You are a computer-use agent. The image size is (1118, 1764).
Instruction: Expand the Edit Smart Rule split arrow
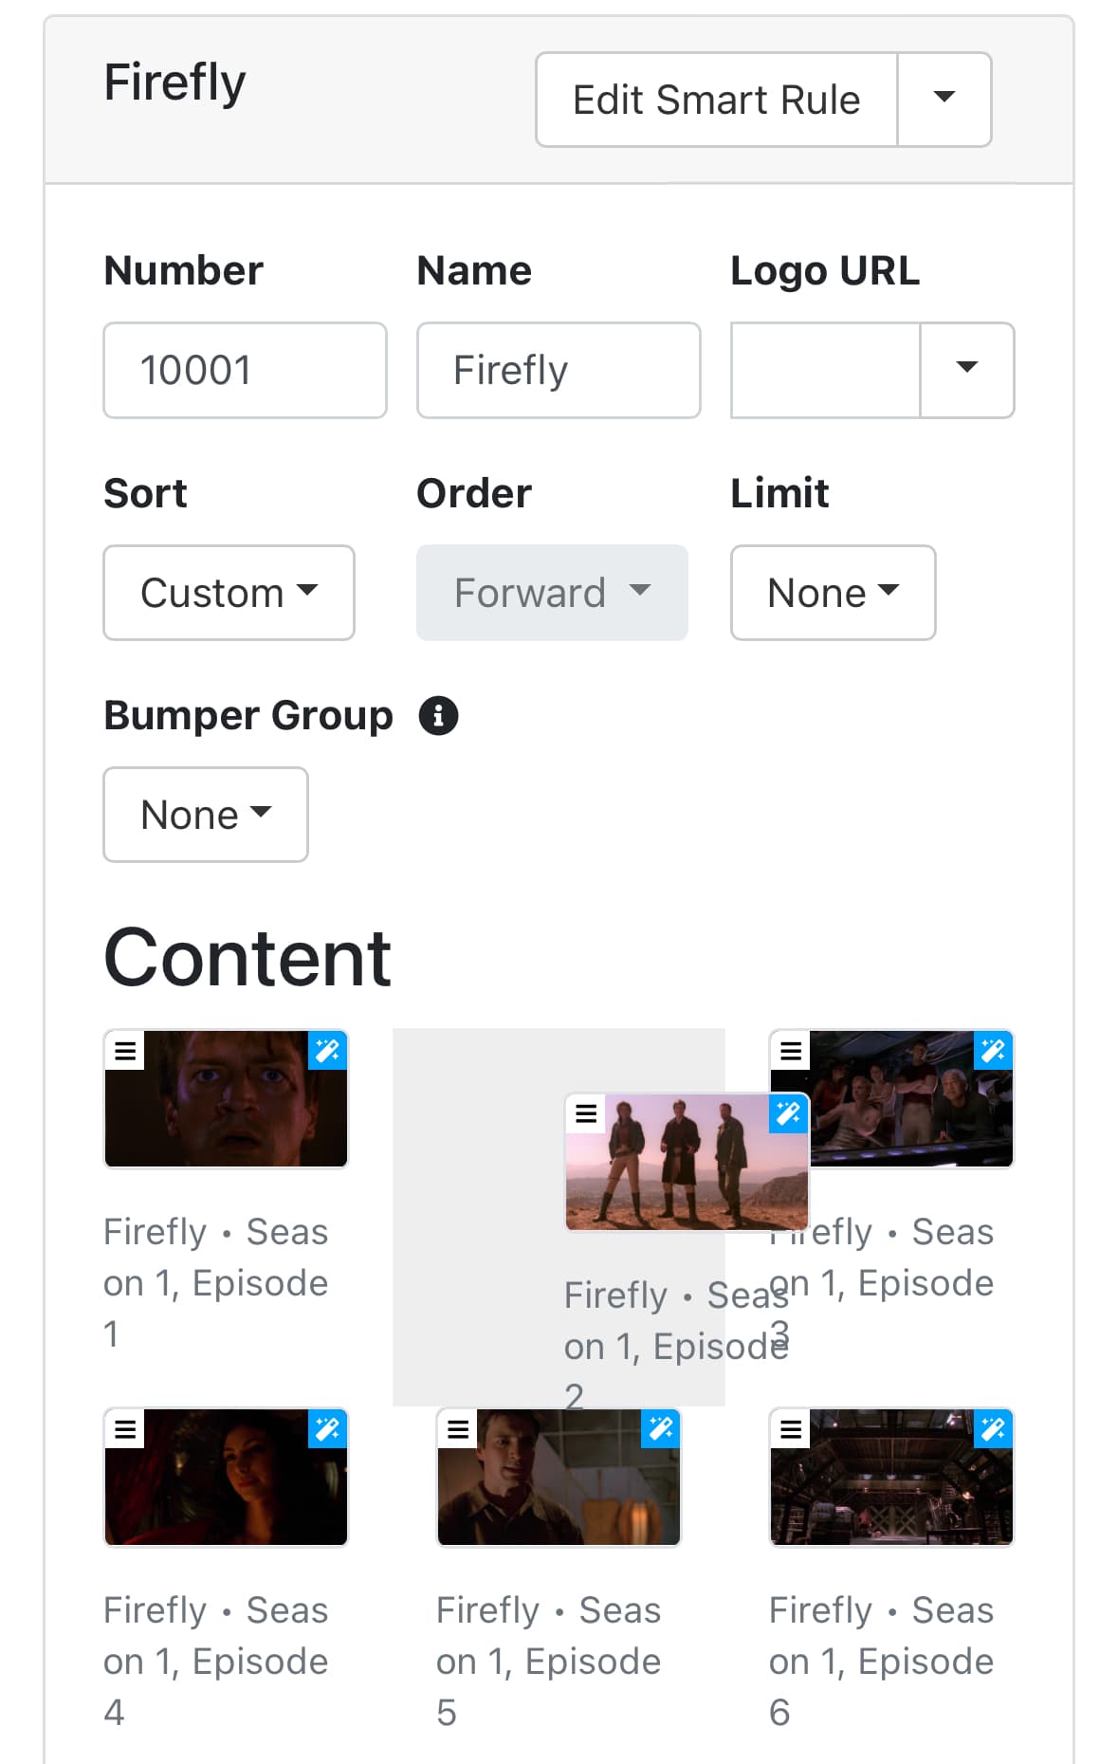pyautogui.click(x=944, y=100)
